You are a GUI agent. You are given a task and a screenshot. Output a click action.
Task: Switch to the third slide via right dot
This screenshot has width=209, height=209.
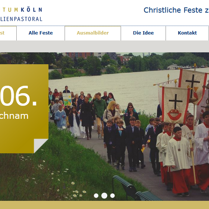(x=112, y=196)
